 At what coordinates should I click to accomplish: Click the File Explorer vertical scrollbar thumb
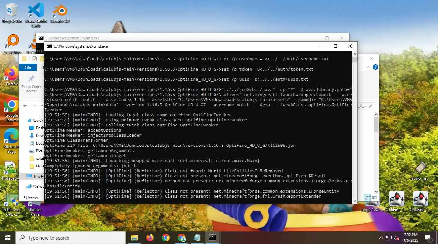376,124
